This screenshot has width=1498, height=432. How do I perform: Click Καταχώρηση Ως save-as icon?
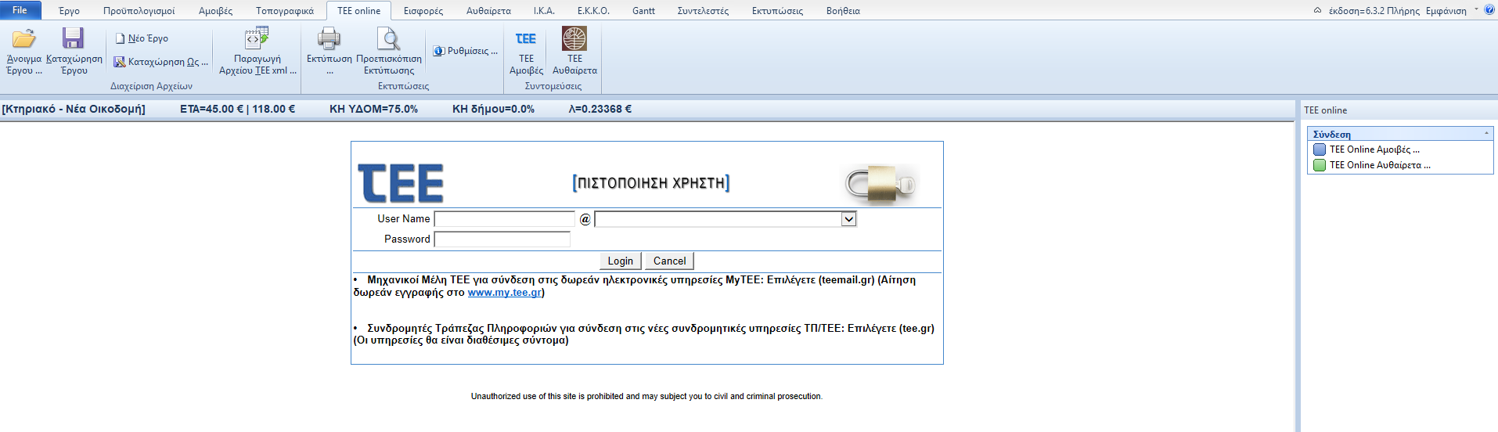[120, 62]
